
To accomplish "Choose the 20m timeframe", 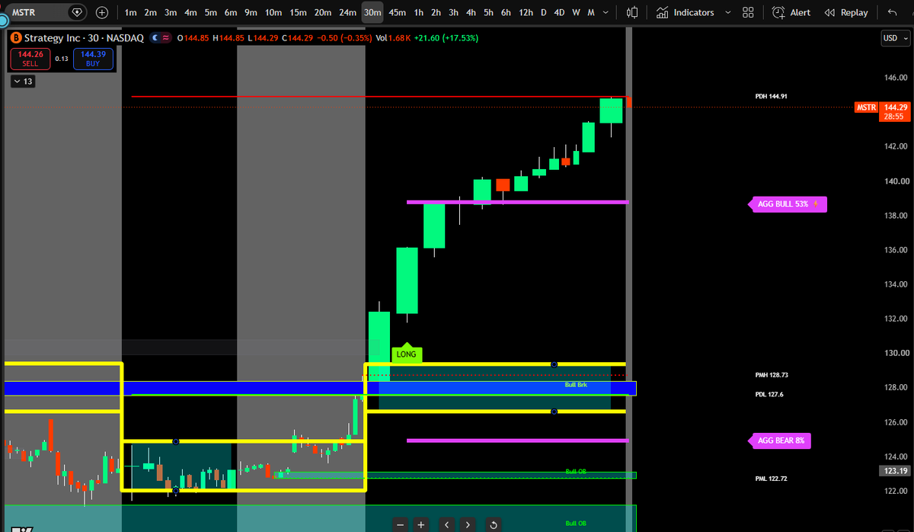I will click(x=323, y=13).
